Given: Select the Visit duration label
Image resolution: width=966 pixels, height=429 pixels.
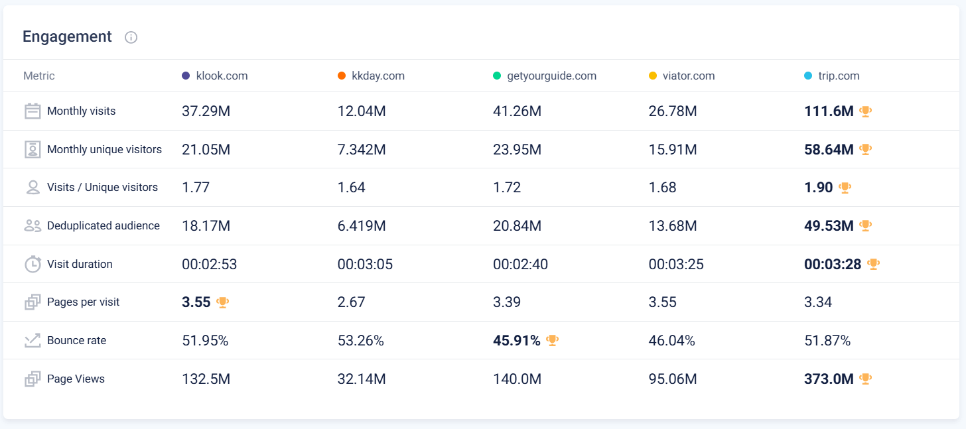Looking at the screenshot, I should 80,264.
